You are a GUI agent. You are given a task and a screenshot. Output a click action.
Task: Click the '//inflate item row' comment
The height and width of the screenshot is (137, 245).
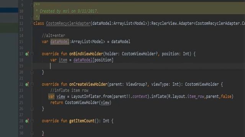[x=69, y=91]
